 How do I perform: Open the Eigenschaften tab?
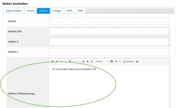pos(14,11)
